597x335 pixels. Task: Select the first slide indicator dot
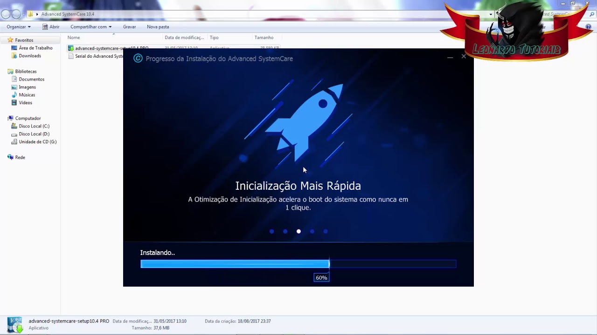pyautogui.click(x=272, y=231)
